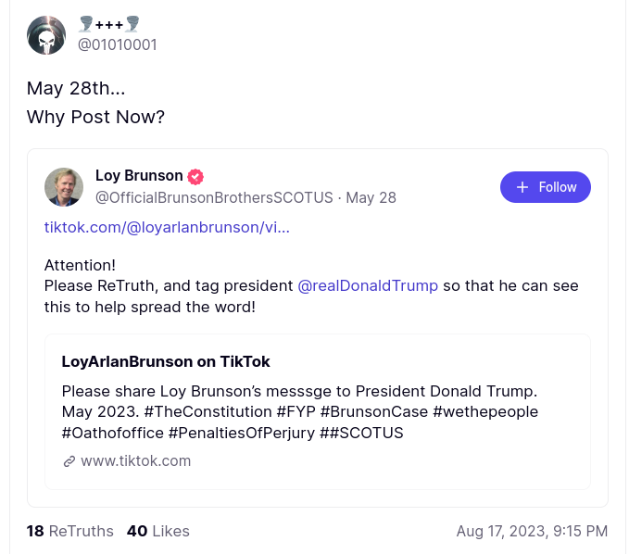Open the www.tiktok.com source link

[x=135, y=461]
